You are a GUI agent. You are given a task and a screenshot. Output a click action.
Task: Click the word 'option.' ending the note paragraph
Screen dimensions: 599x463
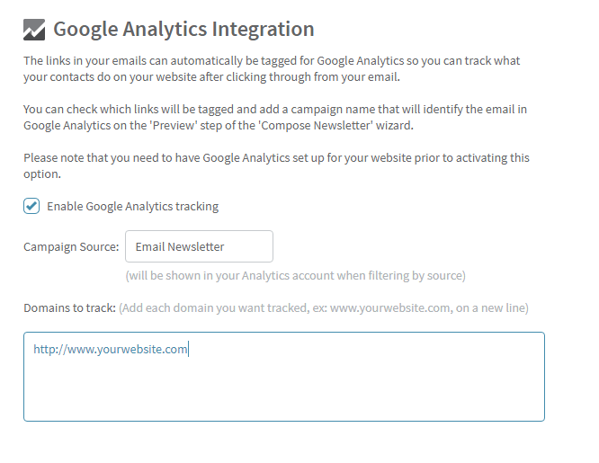(42, 174)
